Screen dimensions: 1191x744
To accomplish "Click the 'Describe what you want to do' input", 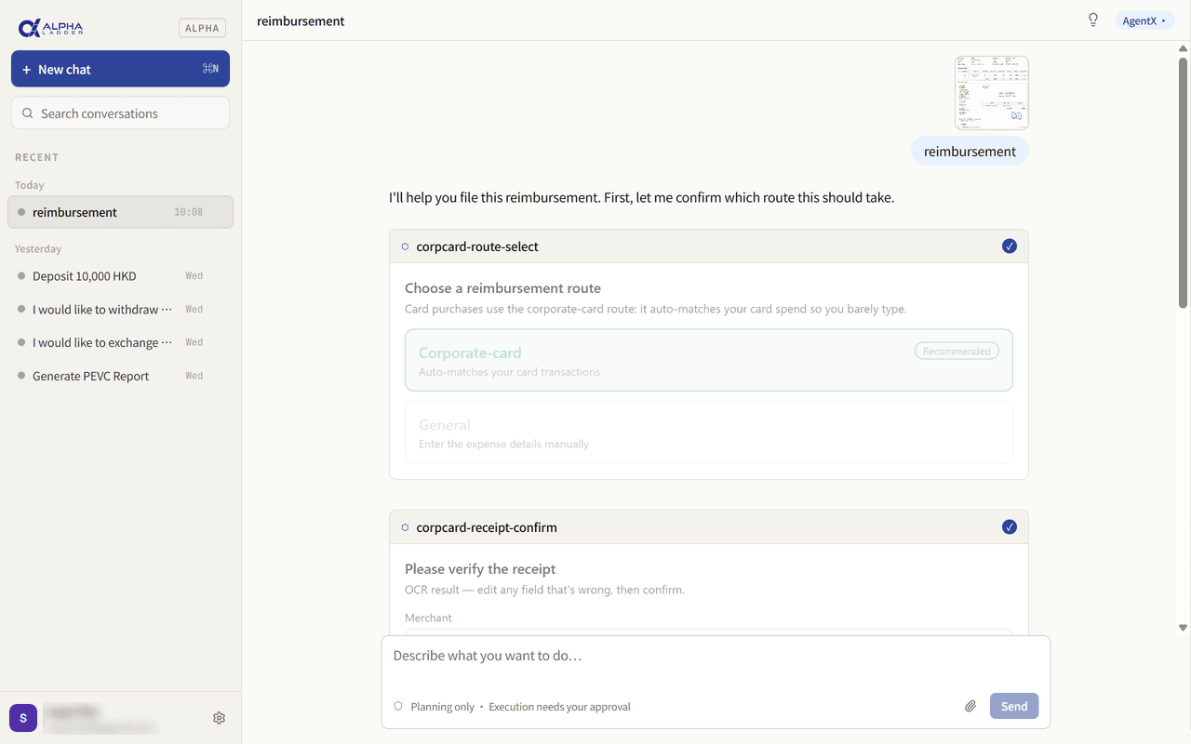I will pos(716,656).
